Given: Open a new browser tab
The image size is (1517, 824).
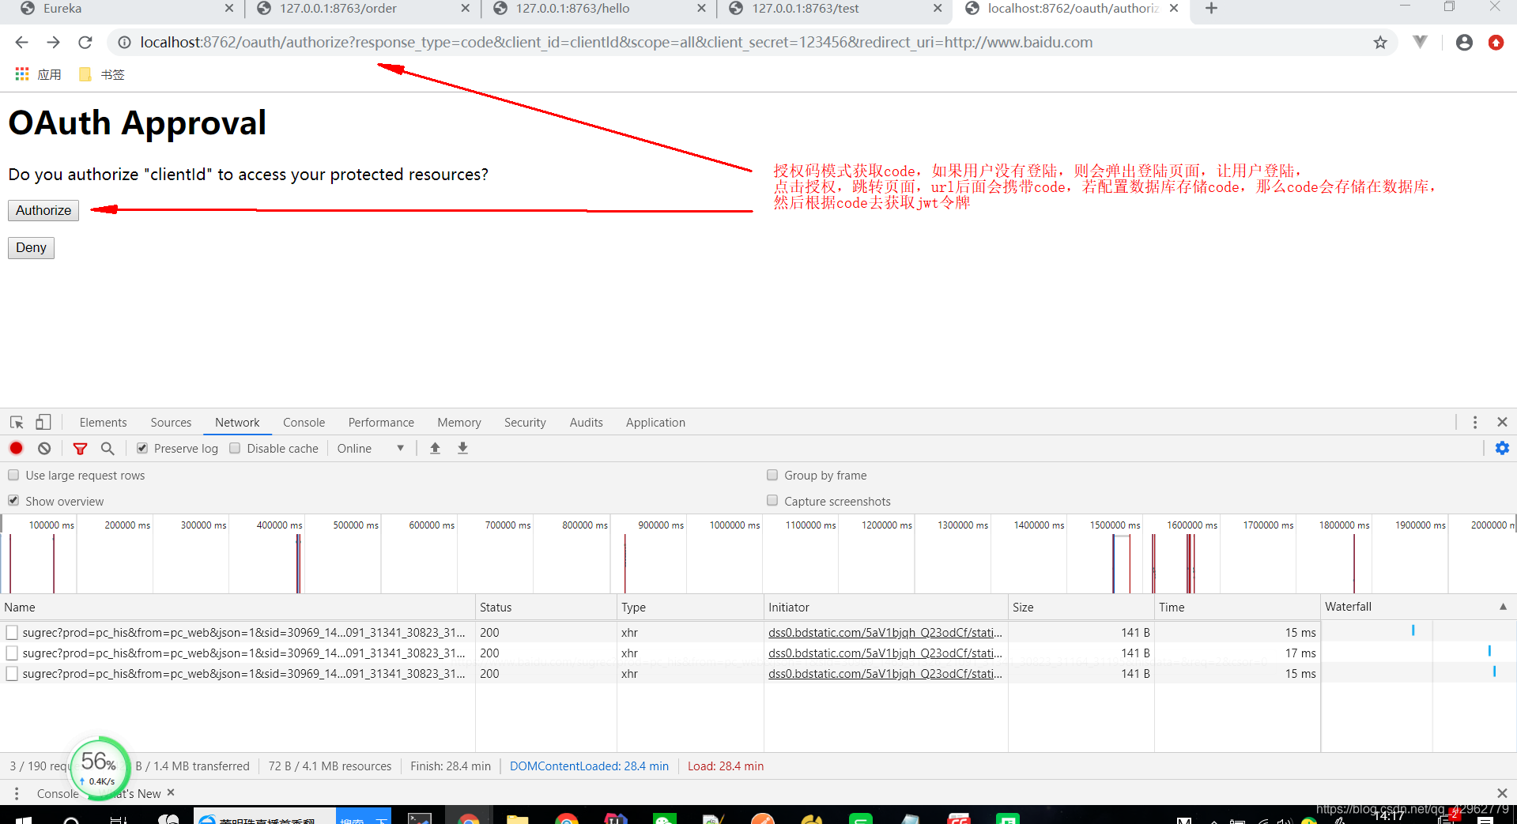Looking at the screenshot, I should (x=1211, y=9).
